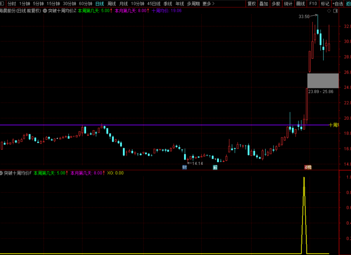Select the 60分钟 period tab
The image size is (351, 255).
tap(85, 3)
